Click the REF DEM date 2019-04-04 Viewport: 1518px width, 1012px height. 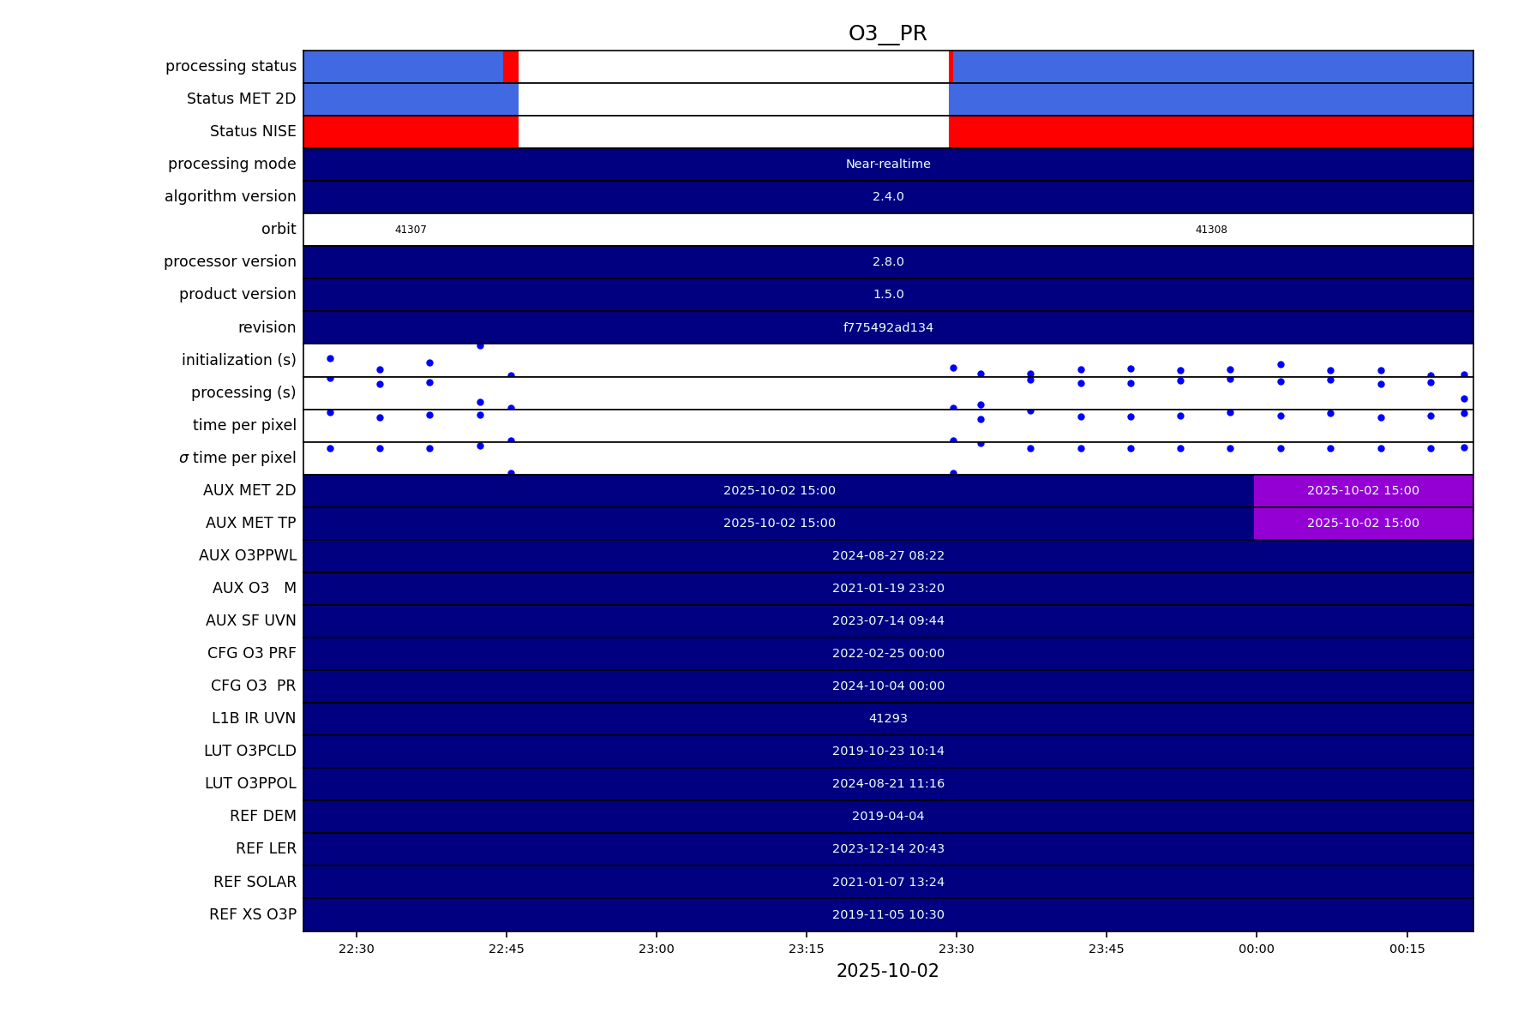pos(887,817)
